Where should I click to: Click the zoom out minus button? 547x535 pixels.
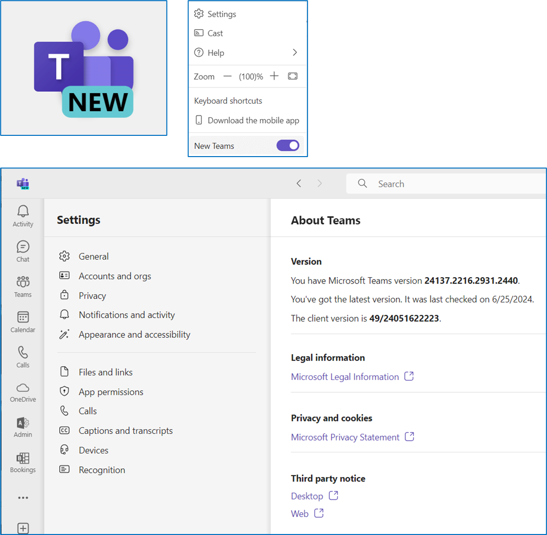point(227,76)
